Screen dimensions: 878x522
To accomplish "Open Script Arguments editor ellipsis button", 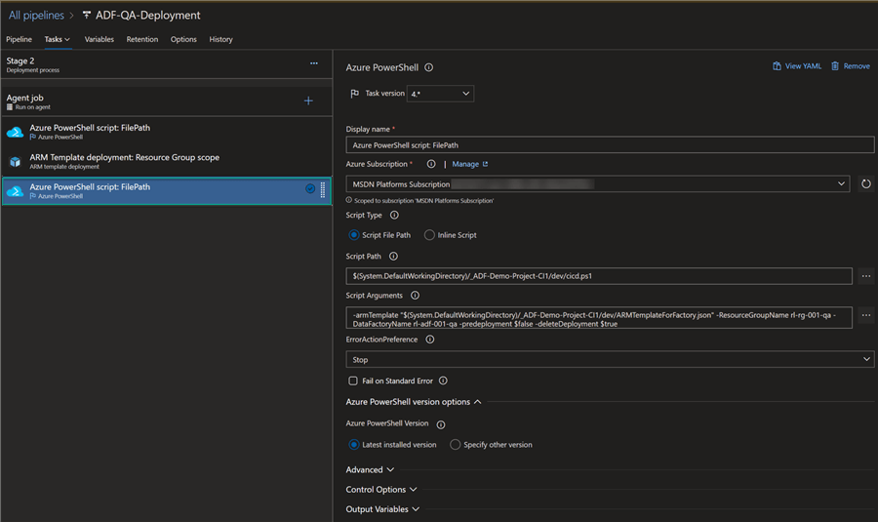I will (x=865, y=315).
